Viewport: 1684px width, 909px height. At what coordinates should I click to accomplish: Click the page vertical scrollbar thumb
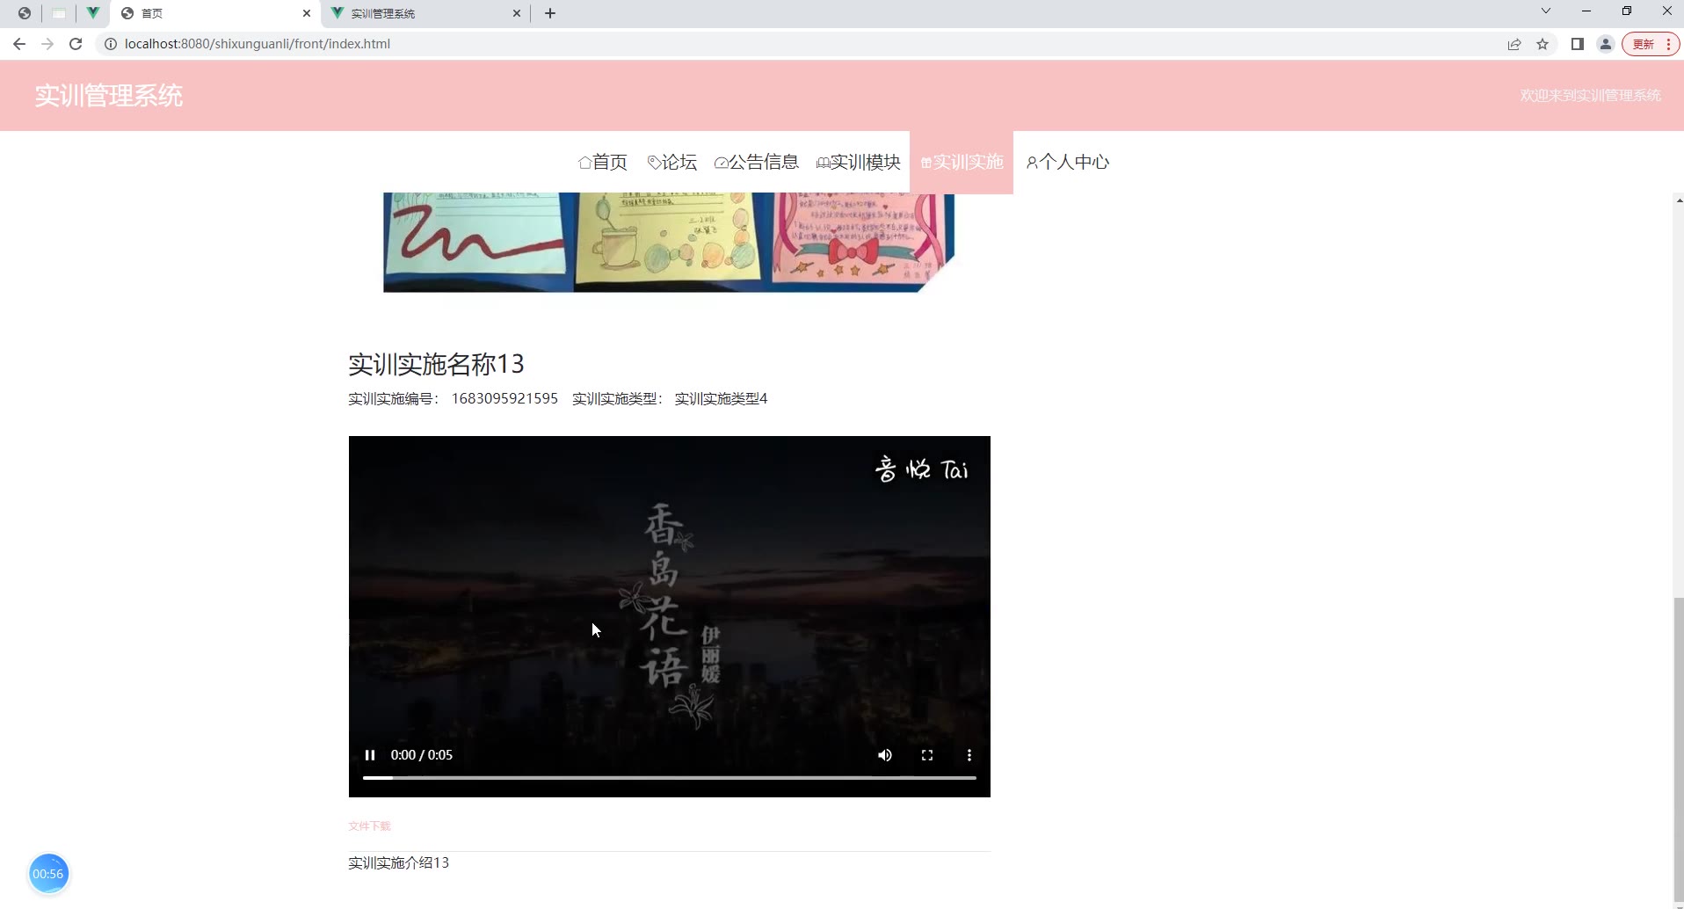(1679, 749)
